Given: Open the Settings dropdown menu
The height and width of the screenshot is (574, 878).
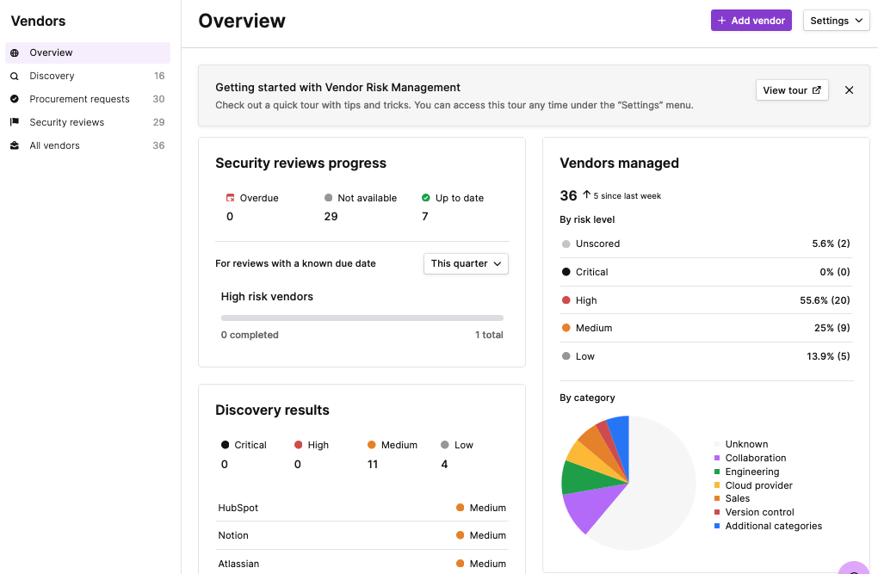Looking at the screenshot, I should 836,21.
